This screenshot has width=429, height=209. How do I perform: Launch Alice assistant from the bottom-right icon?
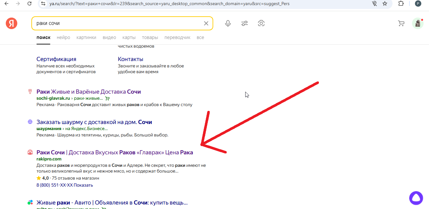point(416,198)
